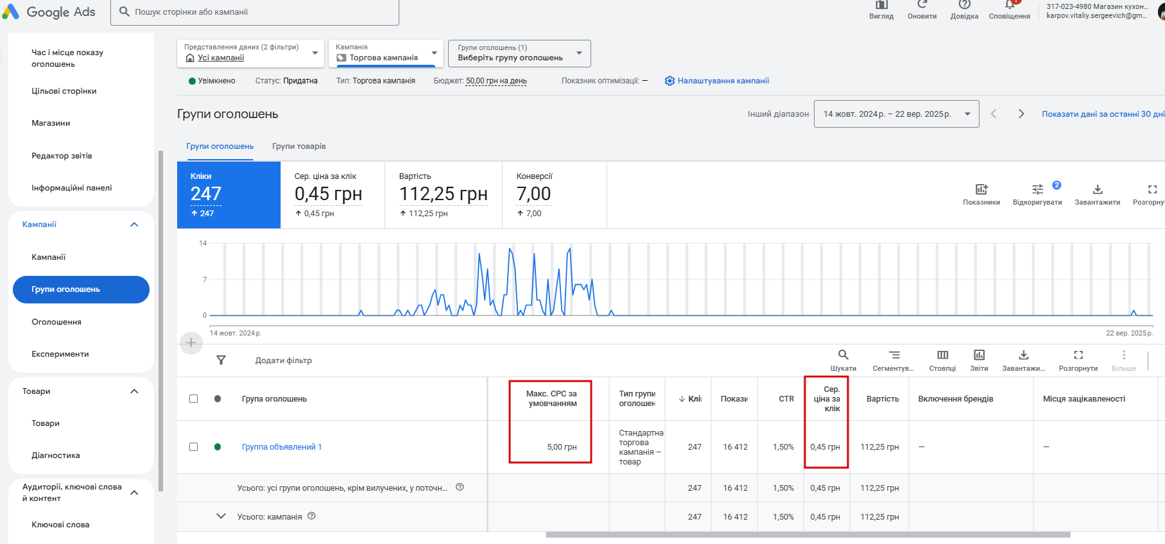Screen dimensions: 1165x544
Task: Select the Сер. ціна за клік scorecard
Action: tap(333, 195)
